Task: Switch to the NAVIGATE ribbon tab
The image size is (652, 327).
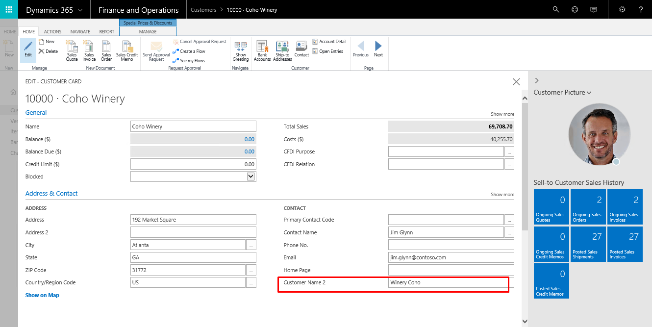Action: (x=80, y=31)
